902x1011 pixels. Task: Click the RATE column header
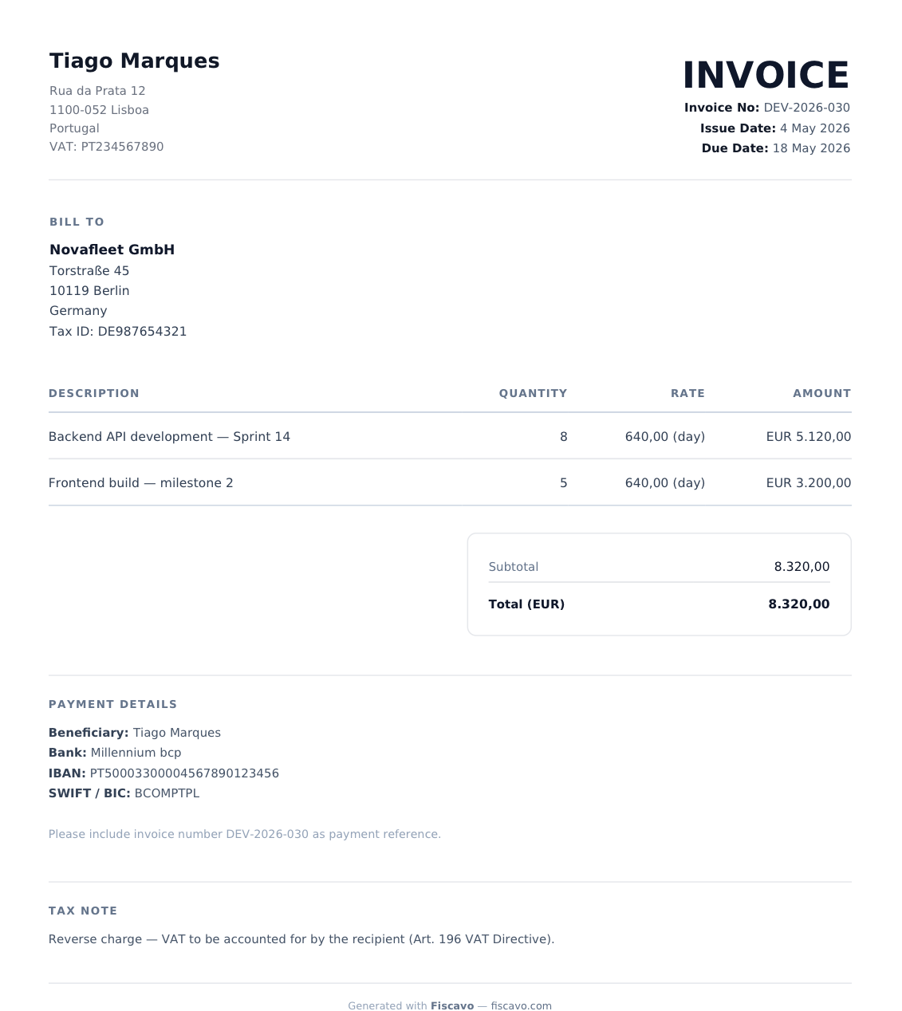(687, 393)
